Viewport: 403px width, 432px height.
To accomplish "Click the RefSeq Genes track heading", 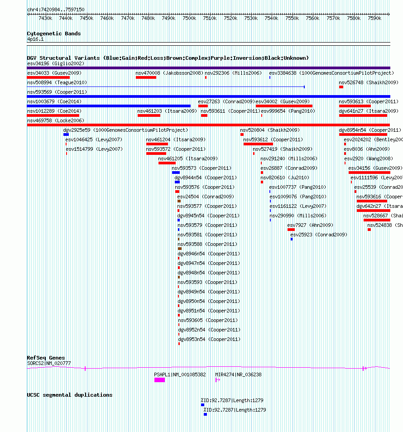I will [x=46, y=358].
